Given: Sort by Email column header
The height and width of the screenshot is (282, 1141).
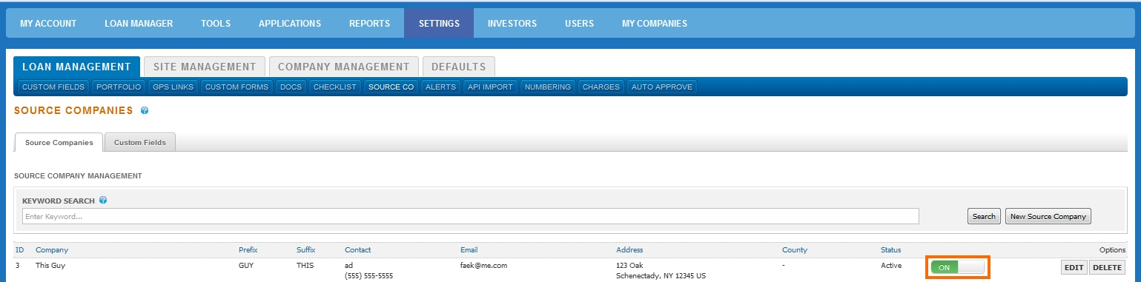Looking at the screenshot, I should 469,250.
